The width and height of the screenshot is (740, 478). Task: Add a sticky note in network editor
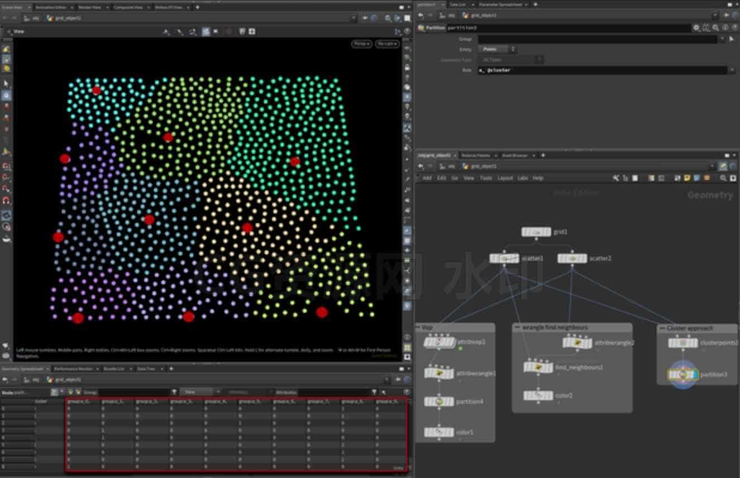tap(687, 178)
